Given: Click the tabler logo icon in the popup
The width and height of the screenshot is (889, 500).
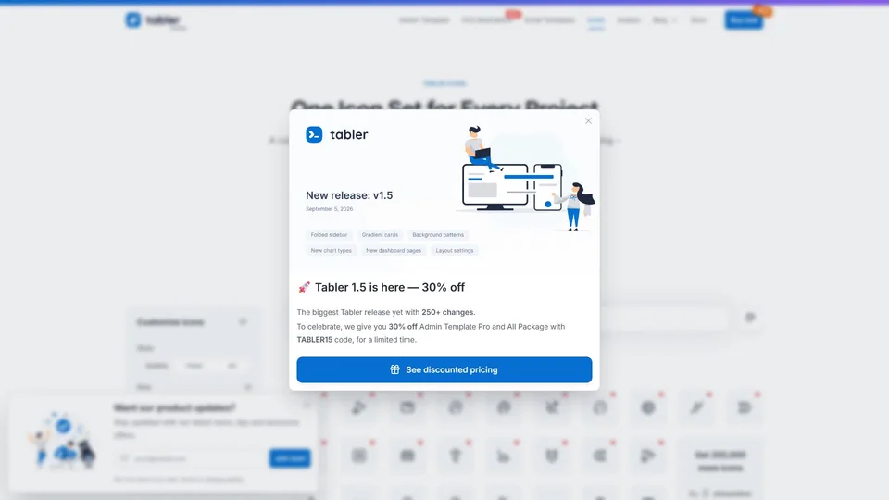Looking at the screenshot, I should [314, 134].
